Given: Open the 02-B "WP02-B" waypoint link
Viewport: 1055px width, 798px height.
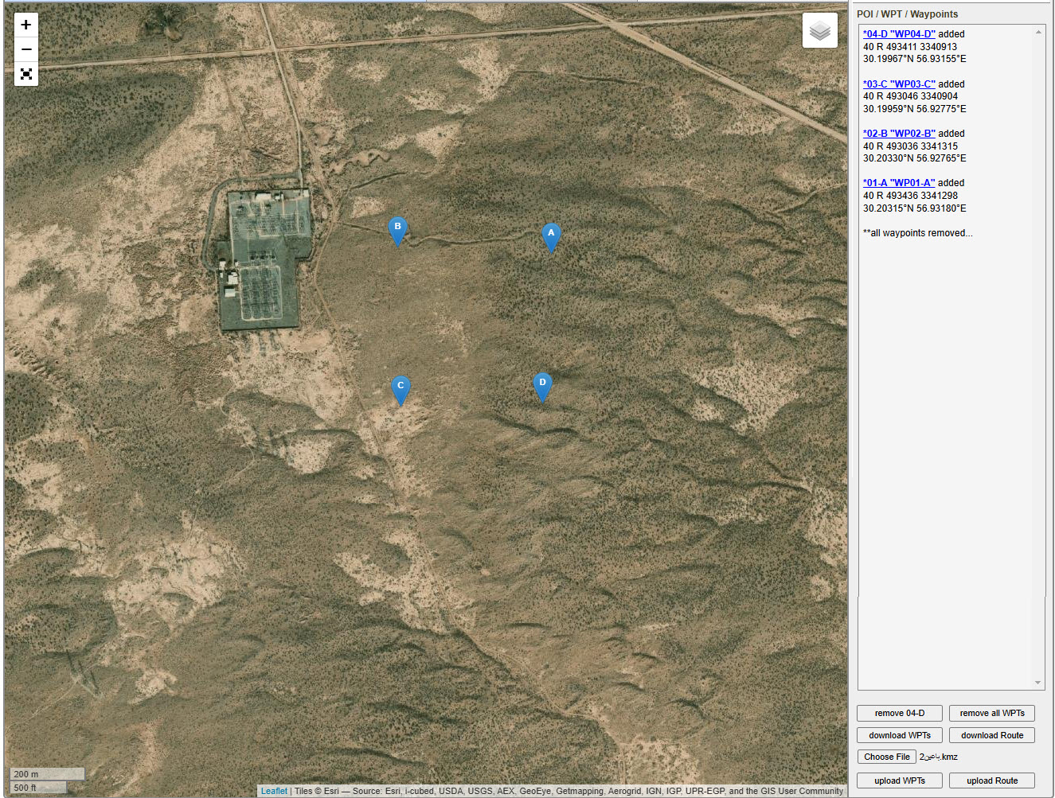Looking at the screenshot, I should (x=899, y=134).
